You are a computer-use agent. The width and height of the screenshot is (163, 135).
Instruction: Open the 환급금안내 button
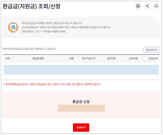(151, 50)
